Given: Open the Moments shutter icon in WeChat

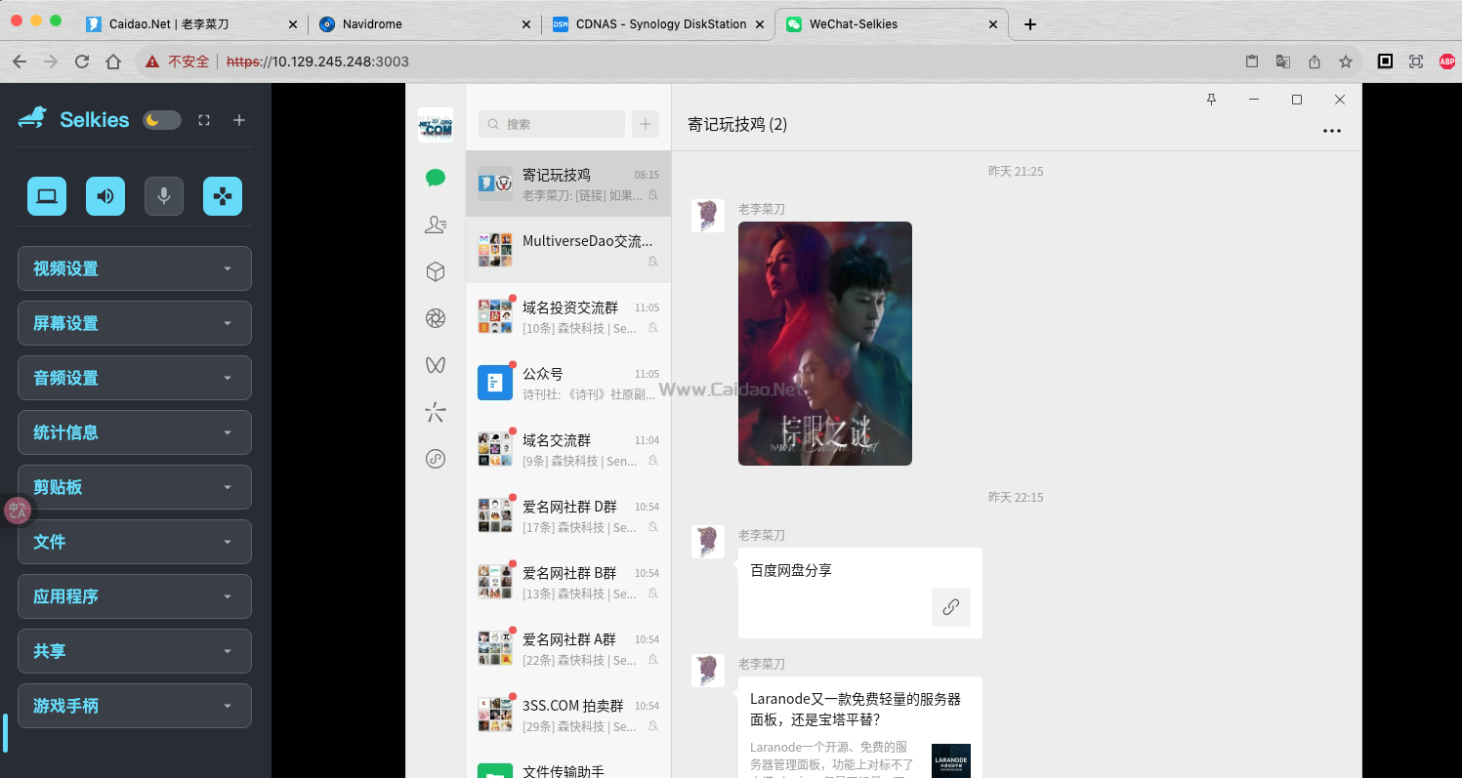Looking at the screenshot, I should (436, 318).
